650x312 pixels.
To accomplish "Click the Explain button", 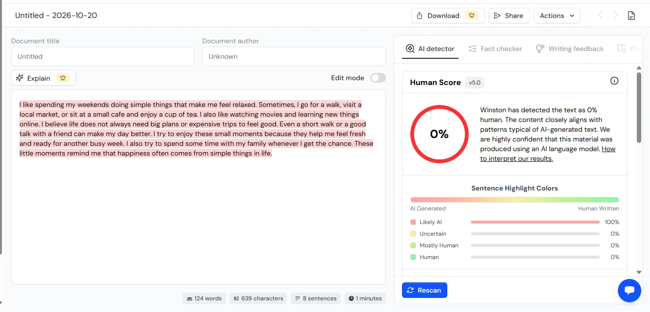I will pos(43,78).
